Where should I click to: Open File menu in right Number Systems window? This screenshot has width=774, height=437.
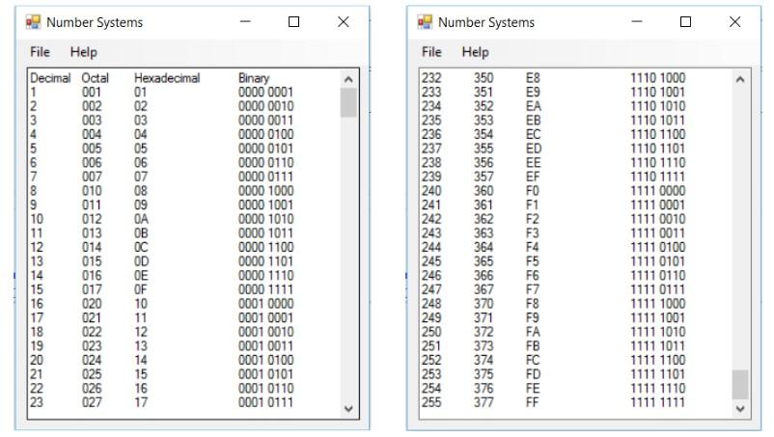[x=431, y=52]
